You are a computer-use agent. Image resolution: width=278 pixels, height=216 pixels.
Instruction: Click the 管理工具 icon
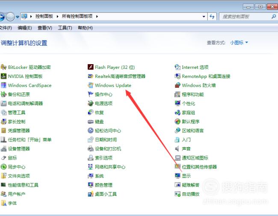click(x=3, y=112)
